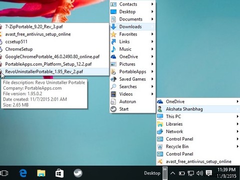Select the Network menu entry
This screenshot has height=180, width=240.
(198, 132)
